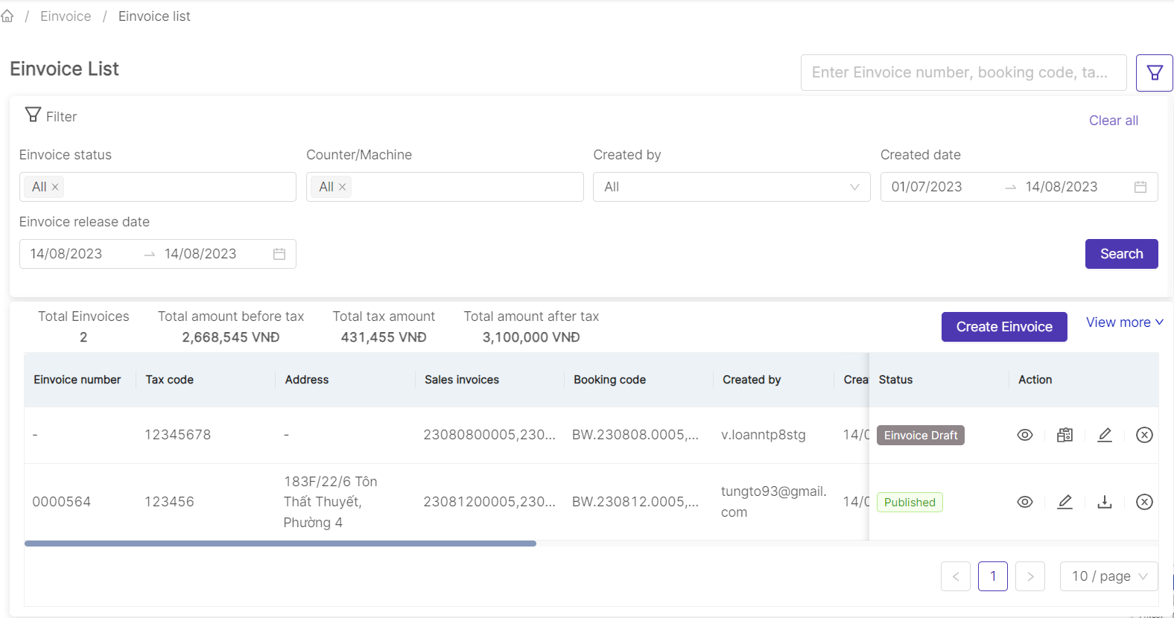Click the building icon on draft row

[1064, 435]
